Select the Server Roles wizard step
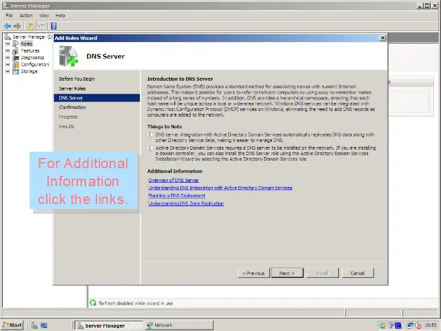Screen dimensions: 441x331 72,88
